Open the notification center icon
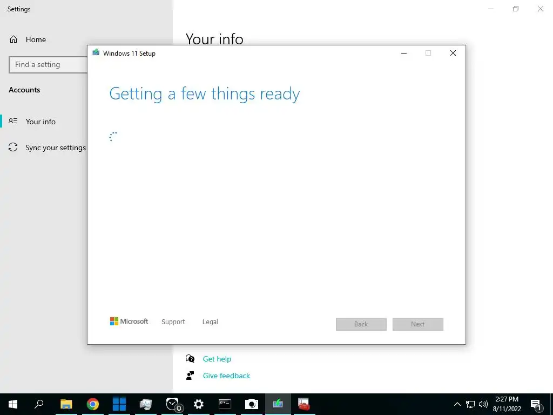The image size is (553, 415). [x=536, y=404]
